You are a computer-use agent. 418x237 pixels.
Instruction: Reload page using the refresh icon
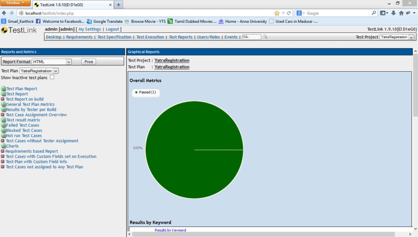pos(289,13)
